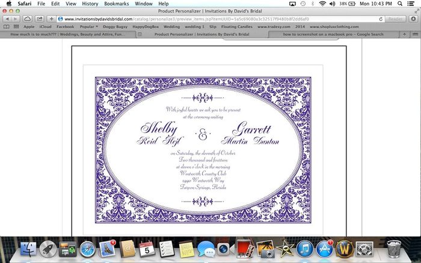
Task: Open the Window menu
Action: coord(144,4)
